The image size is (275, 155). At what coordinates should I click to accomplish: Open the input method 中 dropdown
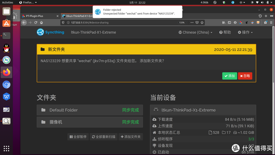coord(242,3)
